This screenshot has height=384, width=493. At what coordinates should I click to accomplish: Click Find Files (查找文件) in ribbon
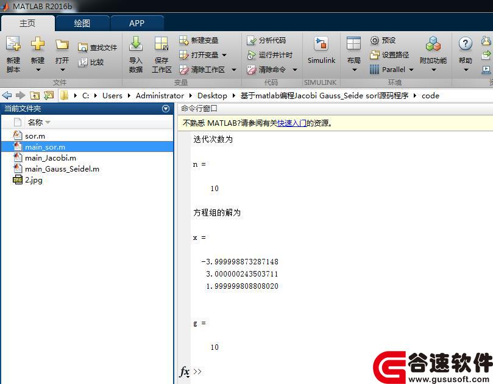[x=98, y=48]
